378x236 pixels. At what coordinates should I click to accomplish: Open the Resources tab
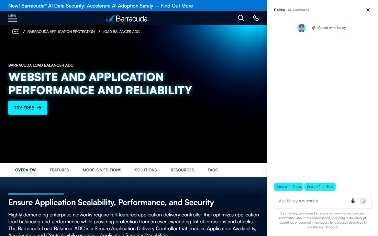[182, 170]
